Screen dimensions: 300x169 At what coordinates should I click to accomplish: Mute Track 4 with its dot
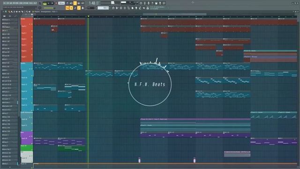[x=32, y=43]
